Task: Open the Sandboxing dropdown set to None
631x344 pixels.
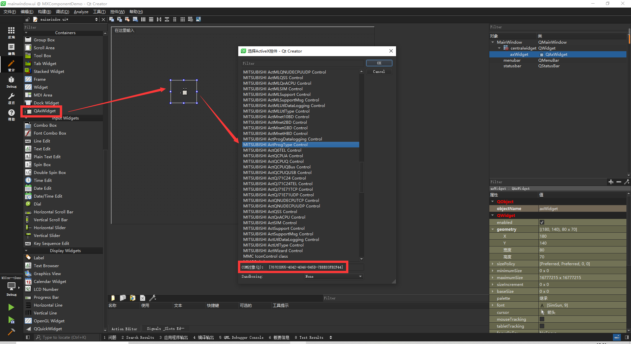Action: (x=334, y=276)
